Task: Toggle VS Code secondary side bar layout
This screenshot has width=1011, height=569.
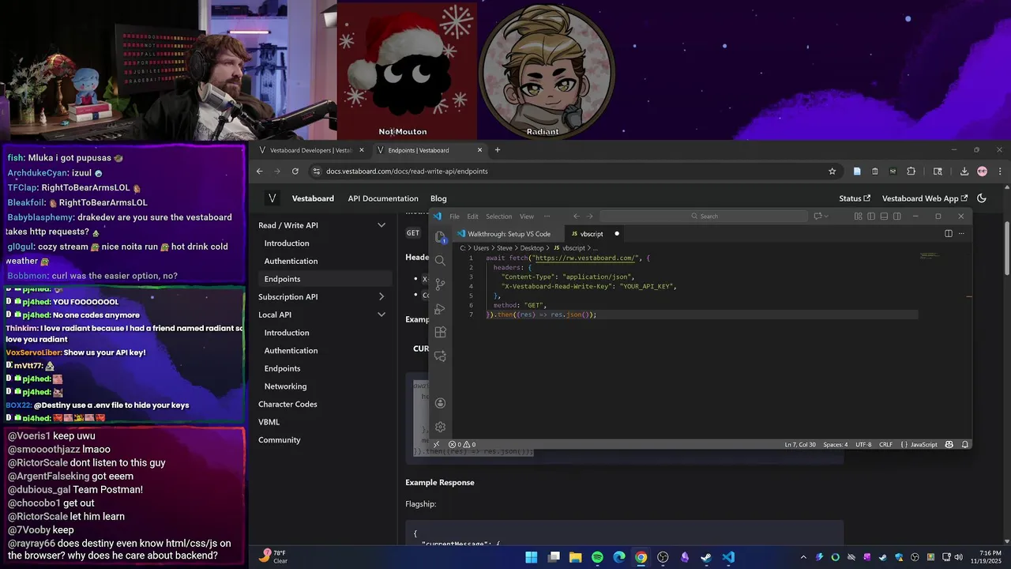Action: (896, 216)
